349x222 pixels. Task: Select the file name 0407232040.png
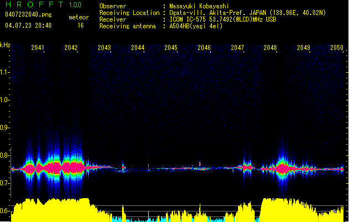[28, 14]
